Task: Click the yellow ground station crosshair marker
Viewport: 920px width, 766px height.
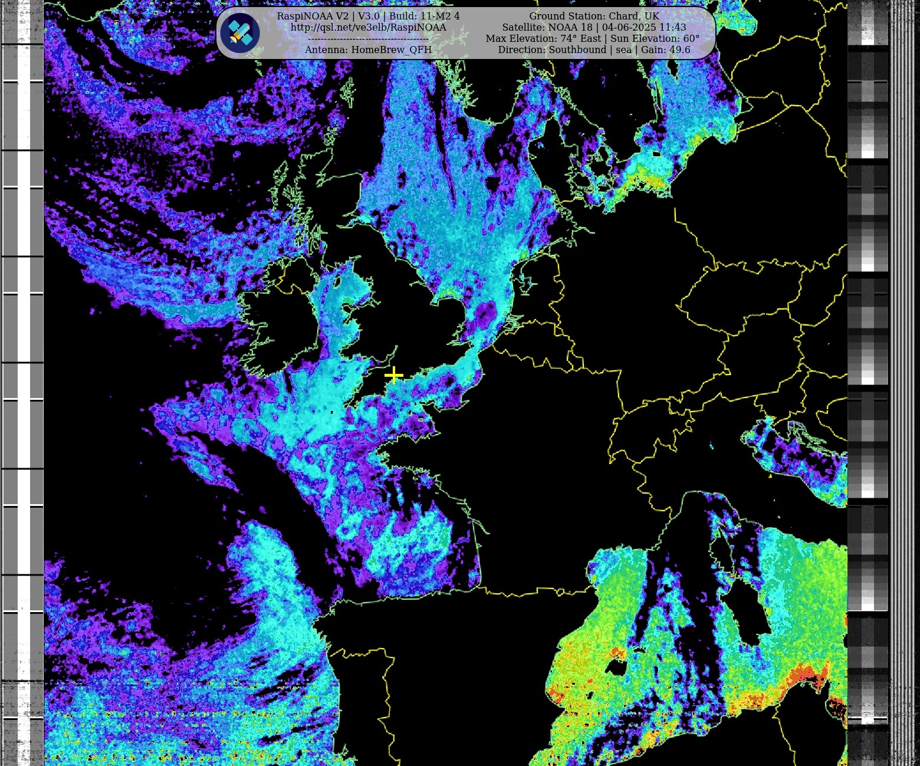Action: 393,375
